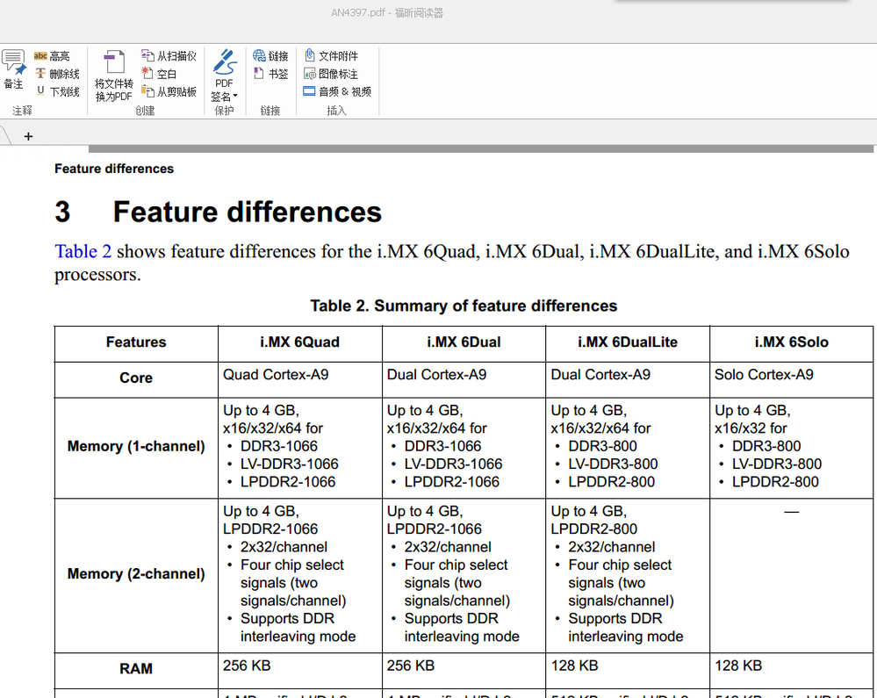Click '128 KB' in i.MX 6Solo column
This screenshot has width=877, height=698.
point(738,666)
